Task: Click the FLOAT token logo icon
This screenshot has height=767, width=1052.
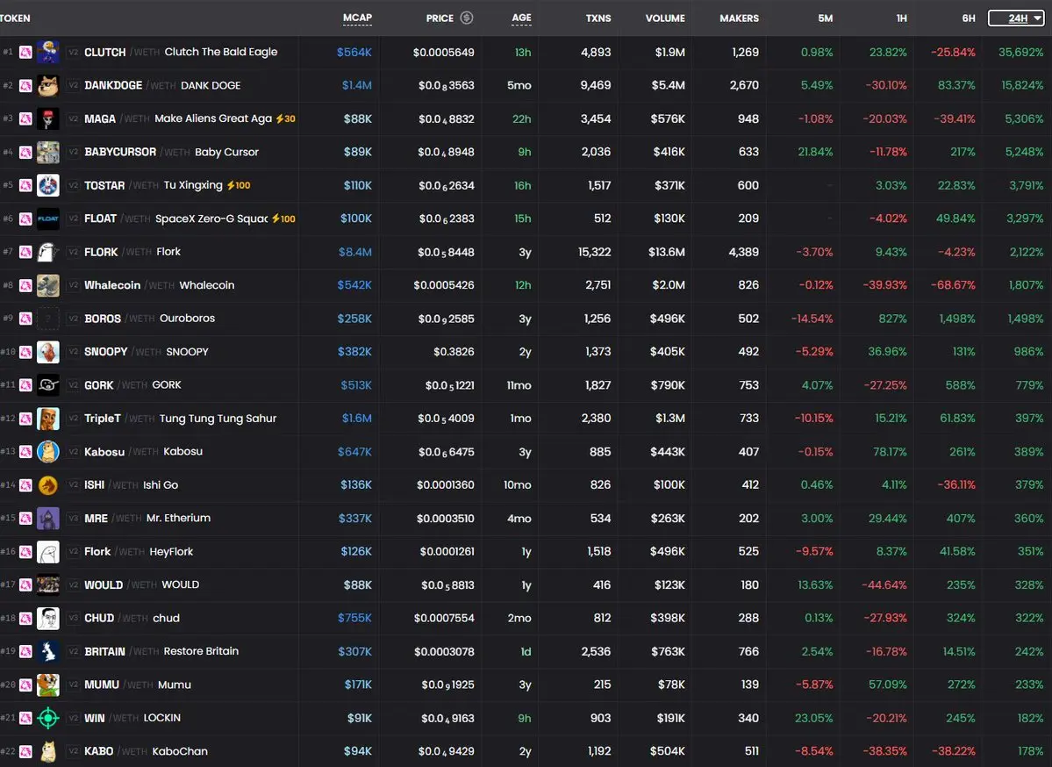Action: 48,219
